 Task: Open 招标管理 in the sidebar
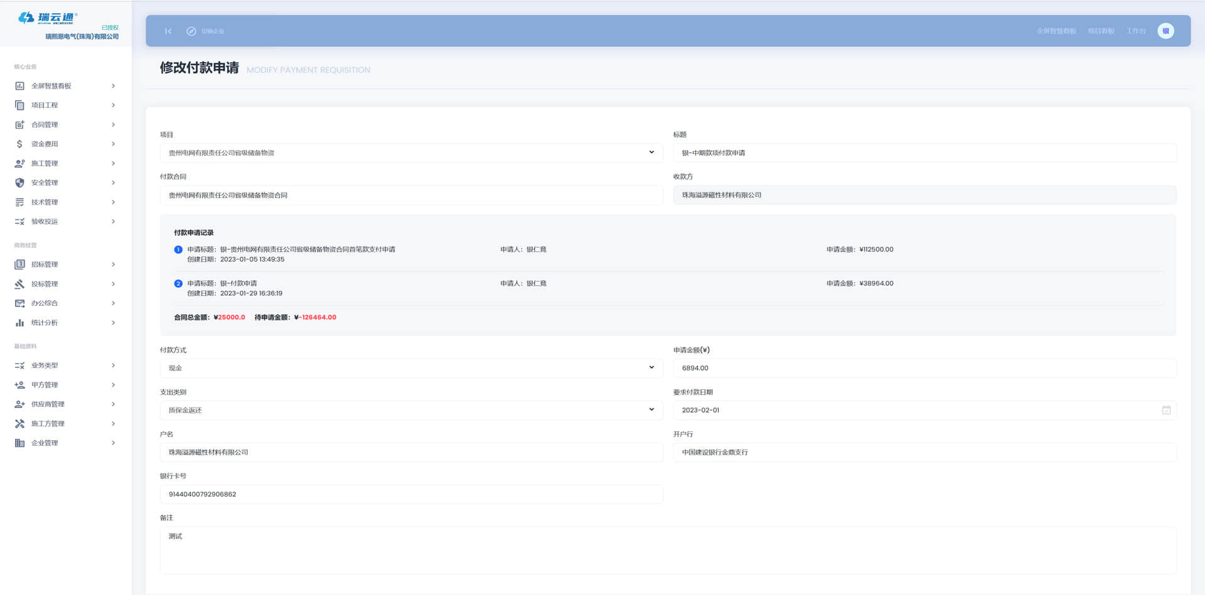[45, 265]
